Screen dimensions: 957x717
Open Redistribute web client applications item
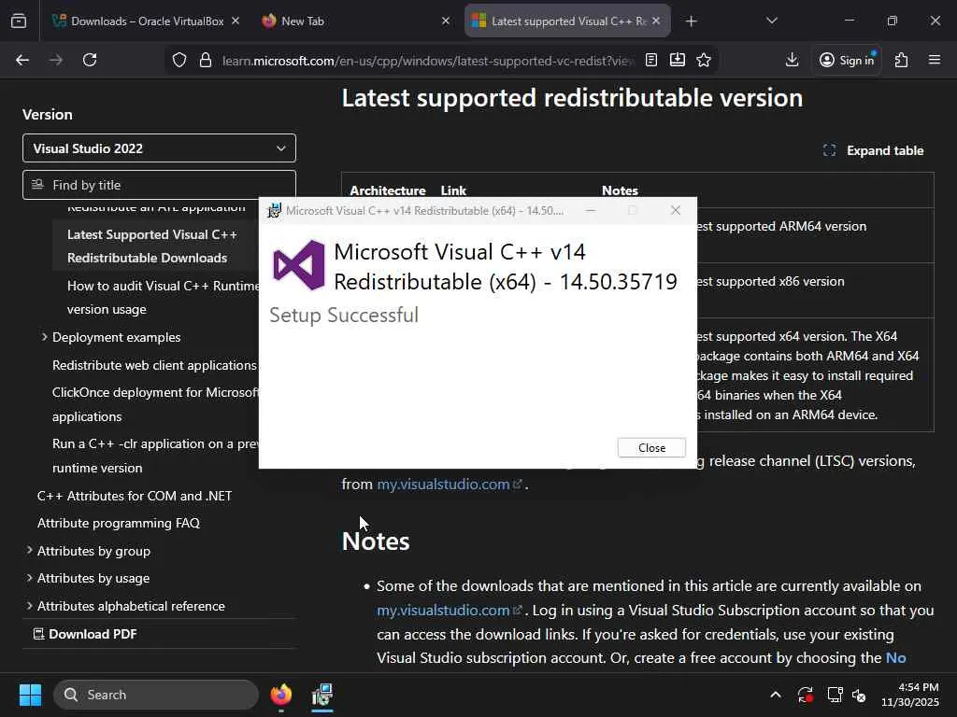(x=155, y=365)
